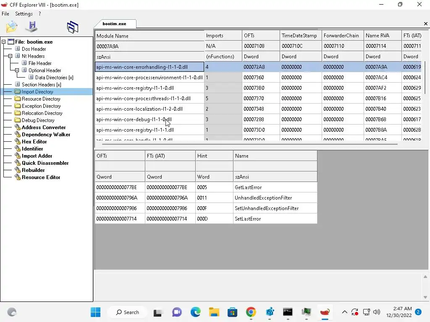Click the Debug Directory folder icon
This screenshot has width=430, height=322.
coord(18,120)
